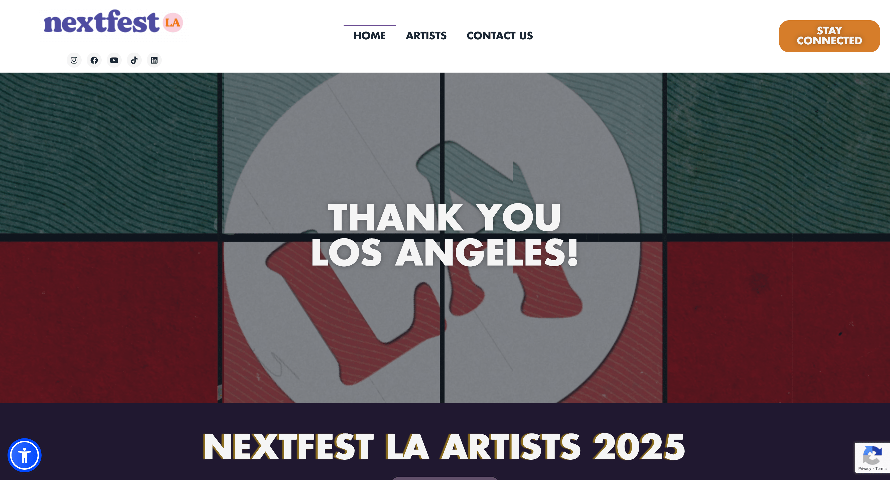Select the Nextfest LA Artists 2025 heading
This screenshot has height=480, width=890.
point(444,447)
